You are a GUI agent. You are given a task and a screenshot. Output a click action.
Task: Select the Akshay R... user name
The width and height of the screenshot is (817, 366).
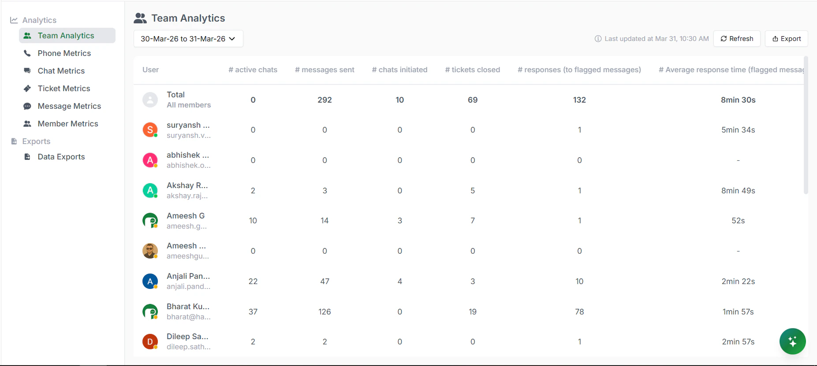[x=187, y=185]
